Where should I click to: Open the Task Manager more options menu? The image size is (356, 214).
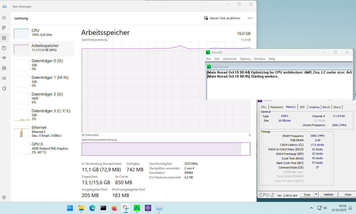pyautogui.click(x=250, y=18)
